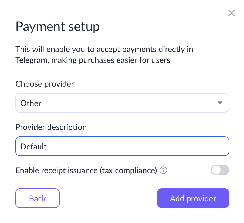Click the dropdown arrow in provider selector
This screenshot has width=244, height=223.
point(220,103)
